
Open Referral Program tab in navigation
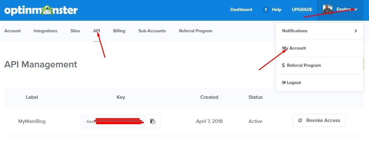click(x=196, y=31)
